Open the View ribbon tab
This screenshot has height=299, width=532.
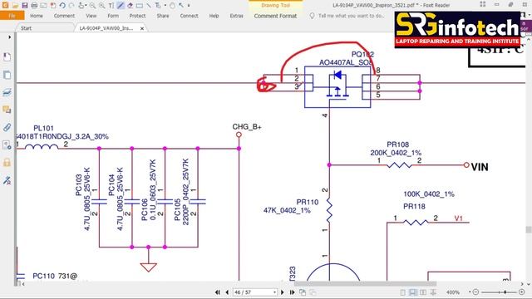coord(91,16)
